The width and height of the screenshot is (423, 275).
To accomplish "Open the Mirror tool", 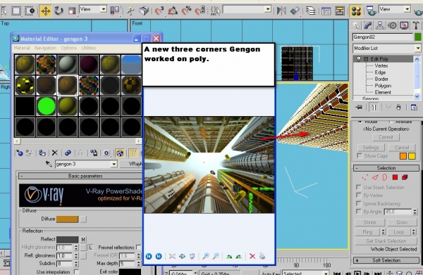I will pyautogui.click(x=281, y=11).
